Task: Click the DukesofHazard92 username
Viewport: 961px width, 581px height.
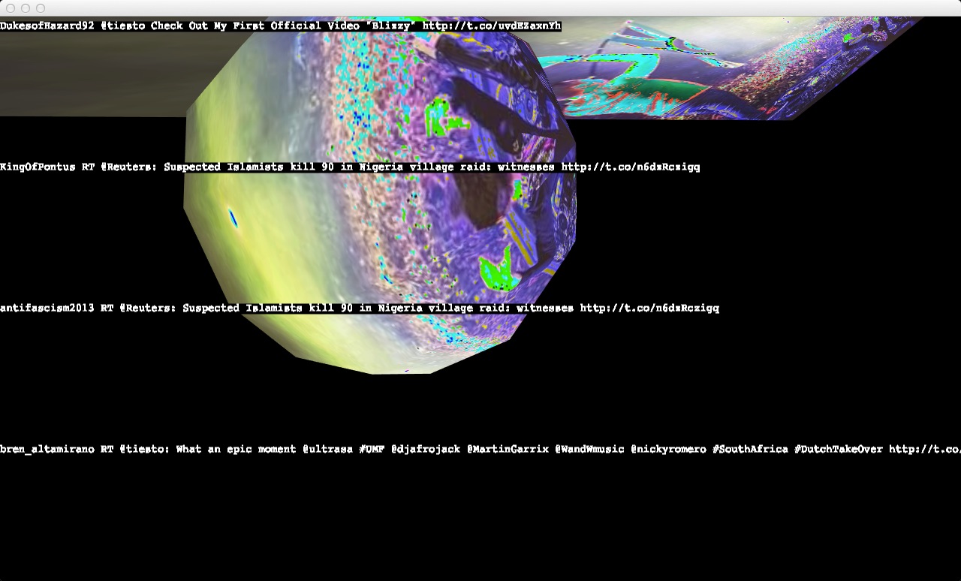Action: 47,26
